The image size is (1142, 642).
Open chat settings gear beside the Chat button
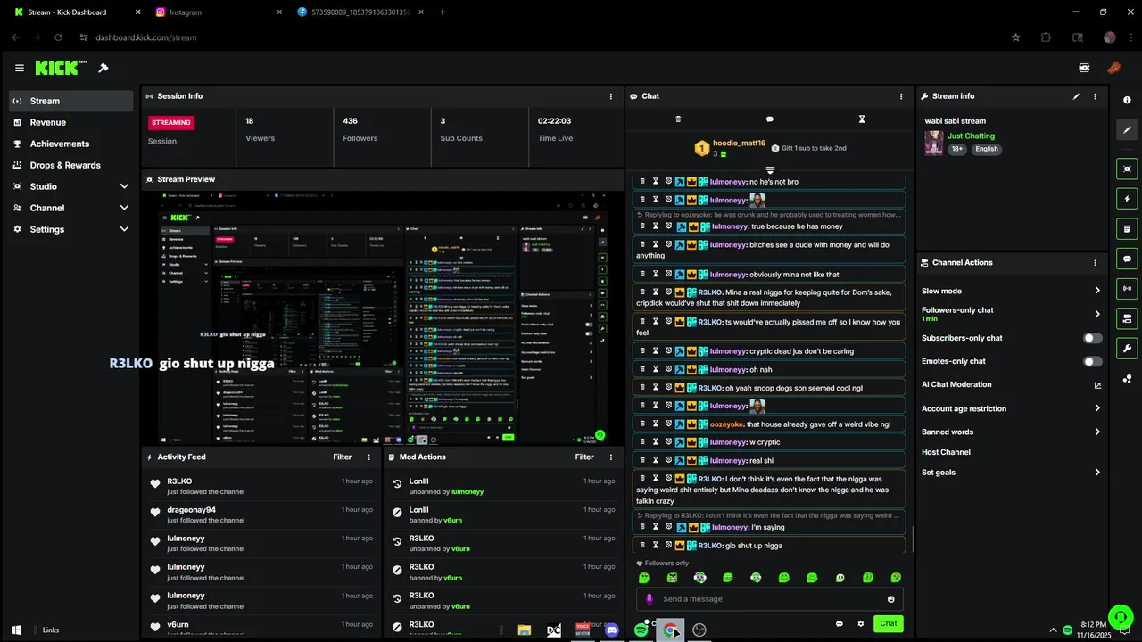861,624
